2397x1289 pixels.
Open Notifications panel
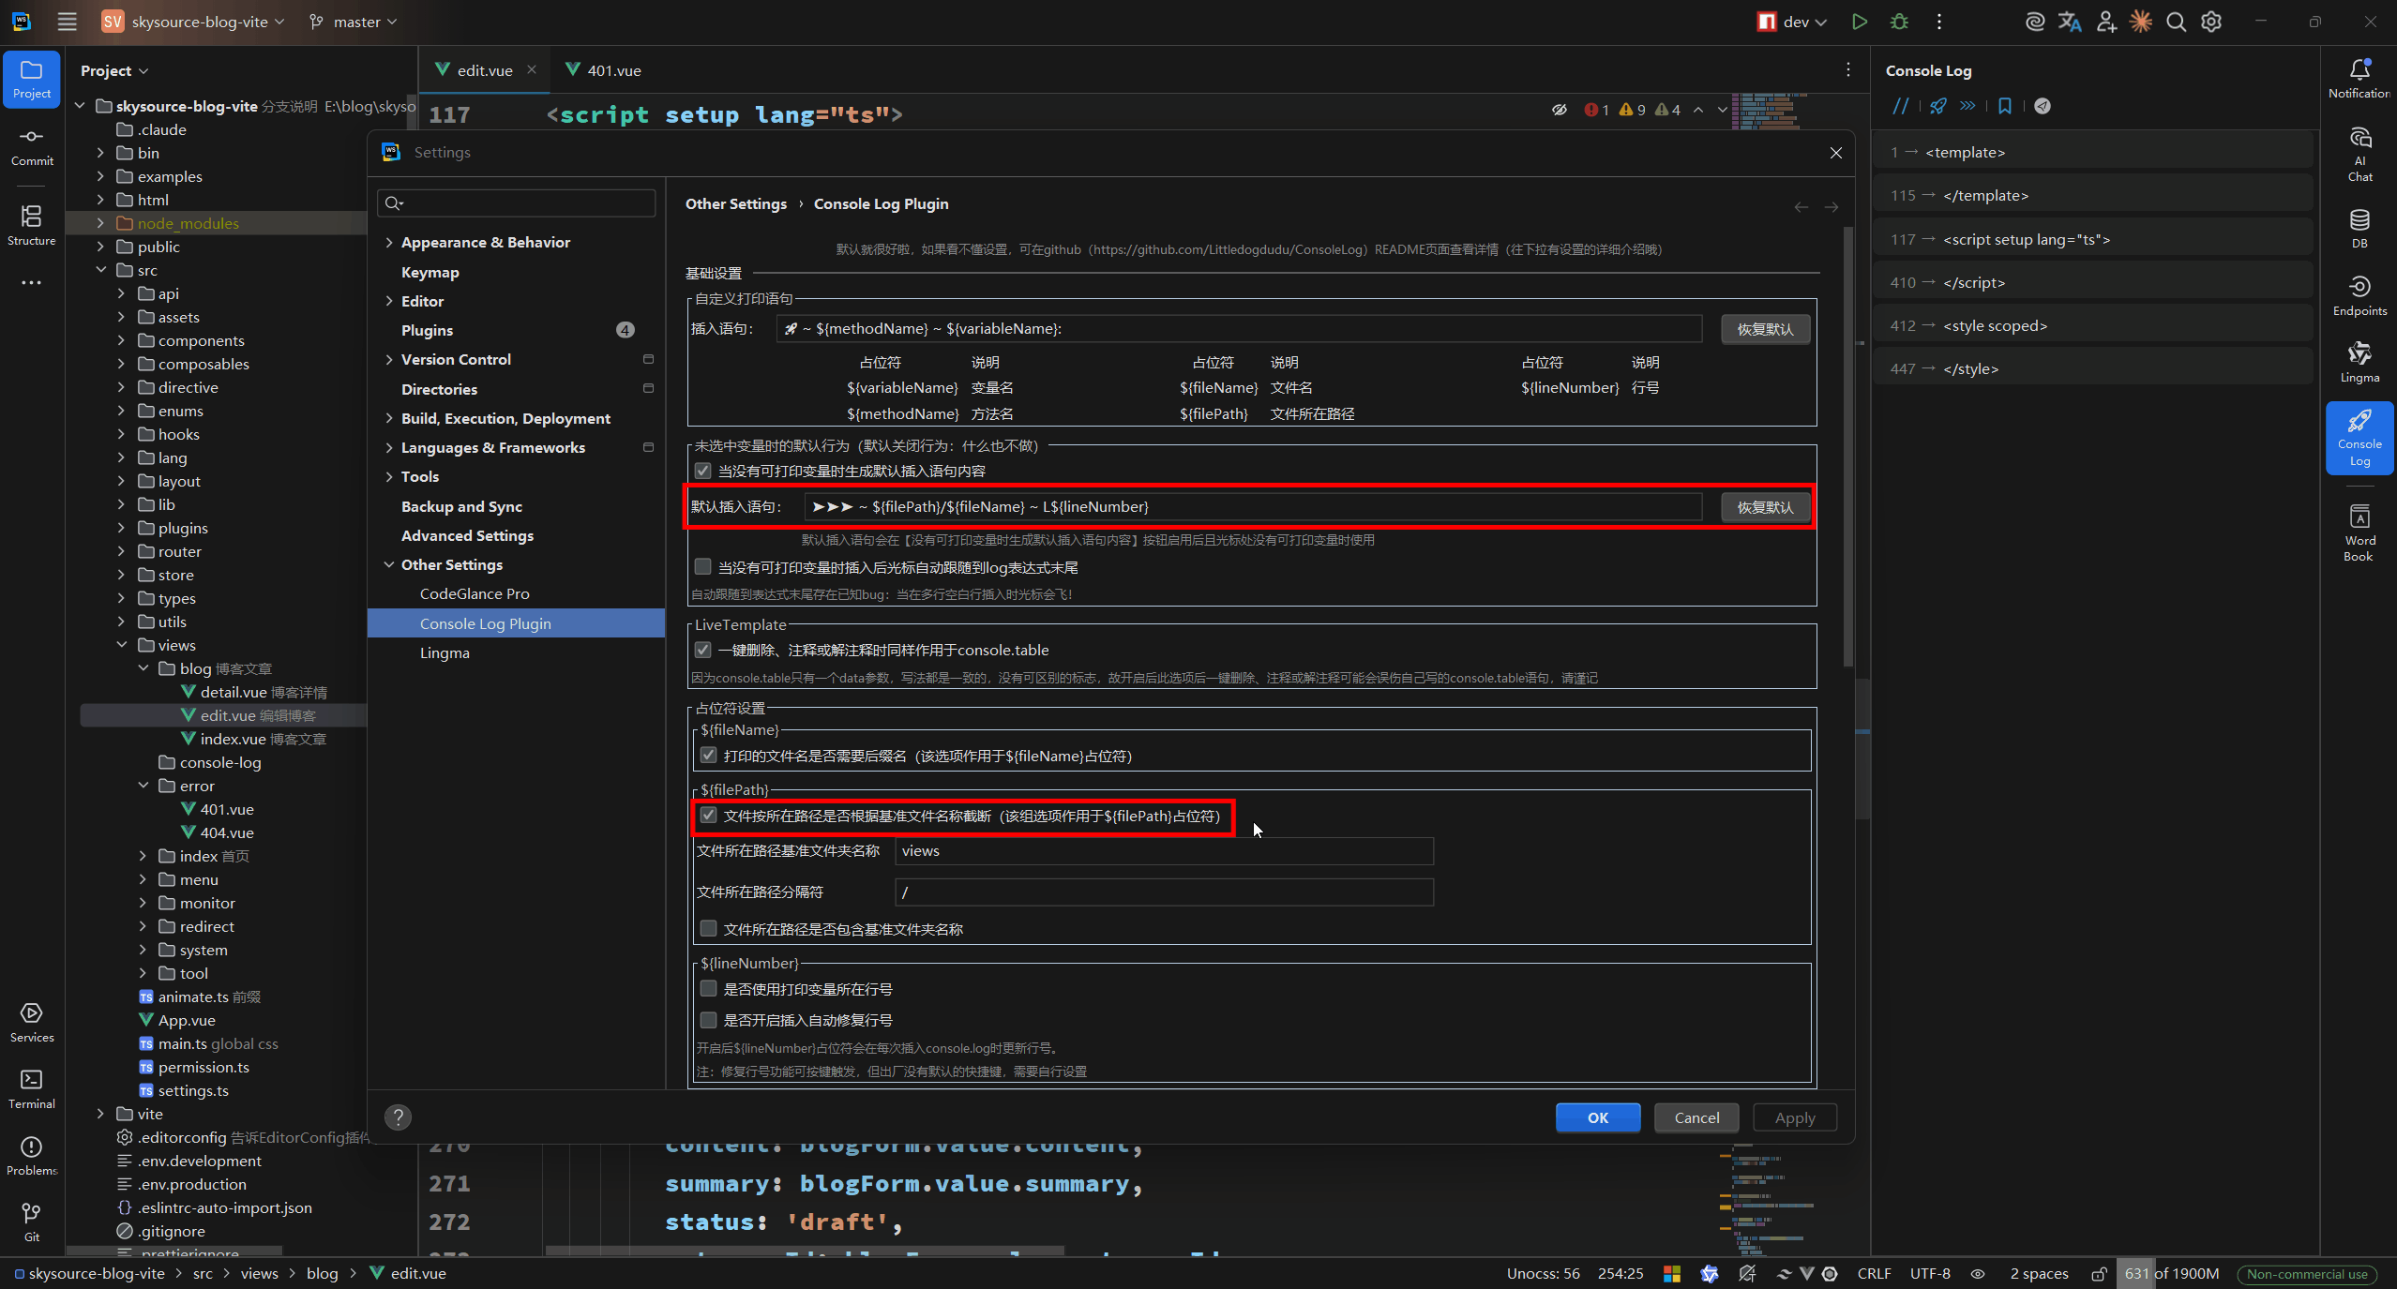tap(2359, 79)
